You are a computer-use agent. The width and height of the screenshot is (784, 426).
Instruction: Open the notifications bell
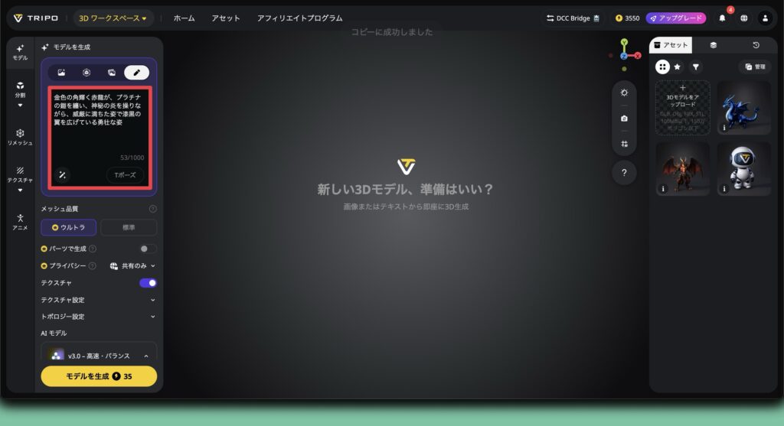[722, 18]
